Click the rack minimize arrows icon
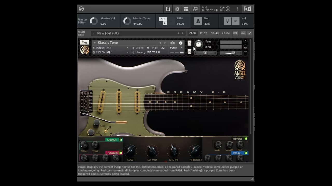This screenshot has height=186, width=332. 250,33
